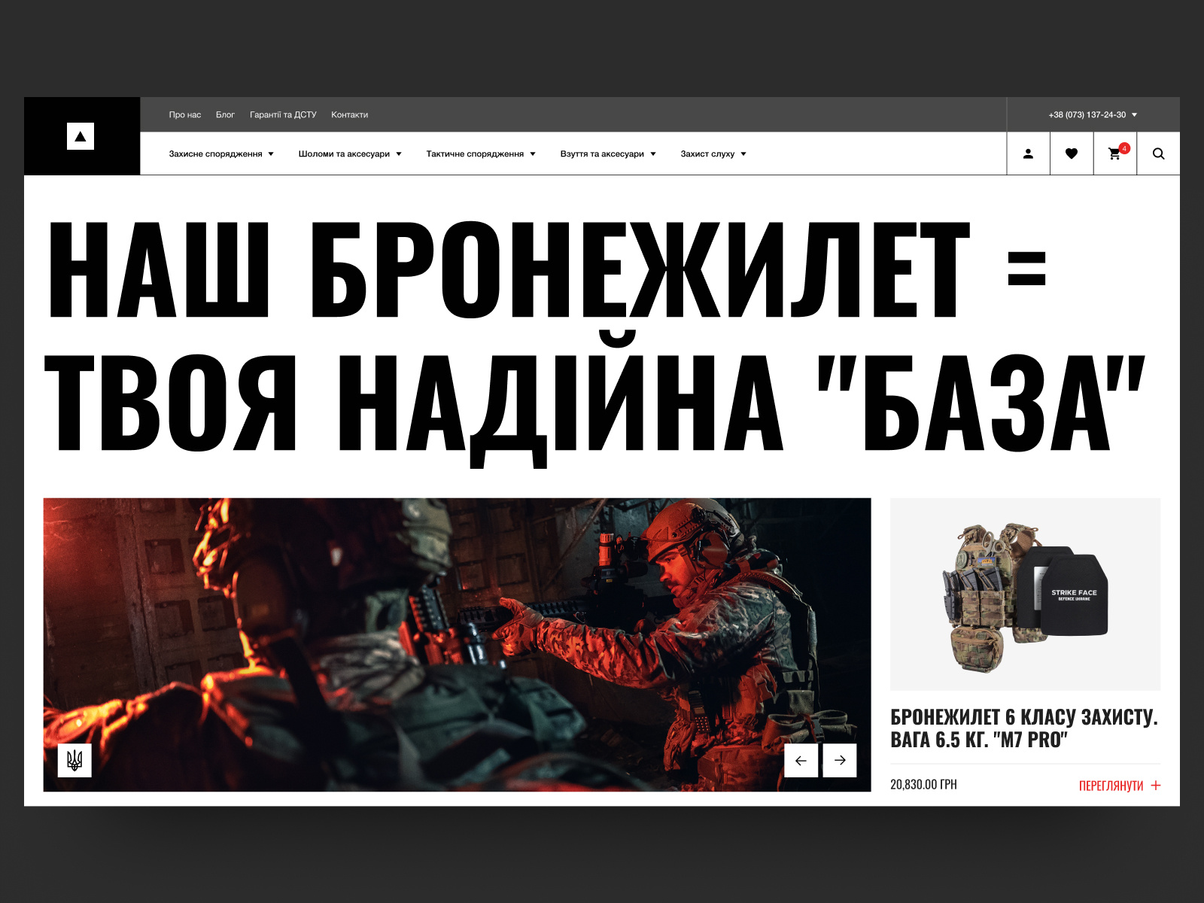Screen dimensions: 1204x903
Task: Go to the next slide arrow
Action: 840,760
